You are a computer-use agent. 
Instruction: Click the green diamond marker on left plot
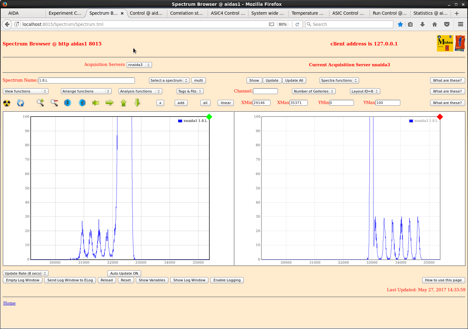(209, 117)
